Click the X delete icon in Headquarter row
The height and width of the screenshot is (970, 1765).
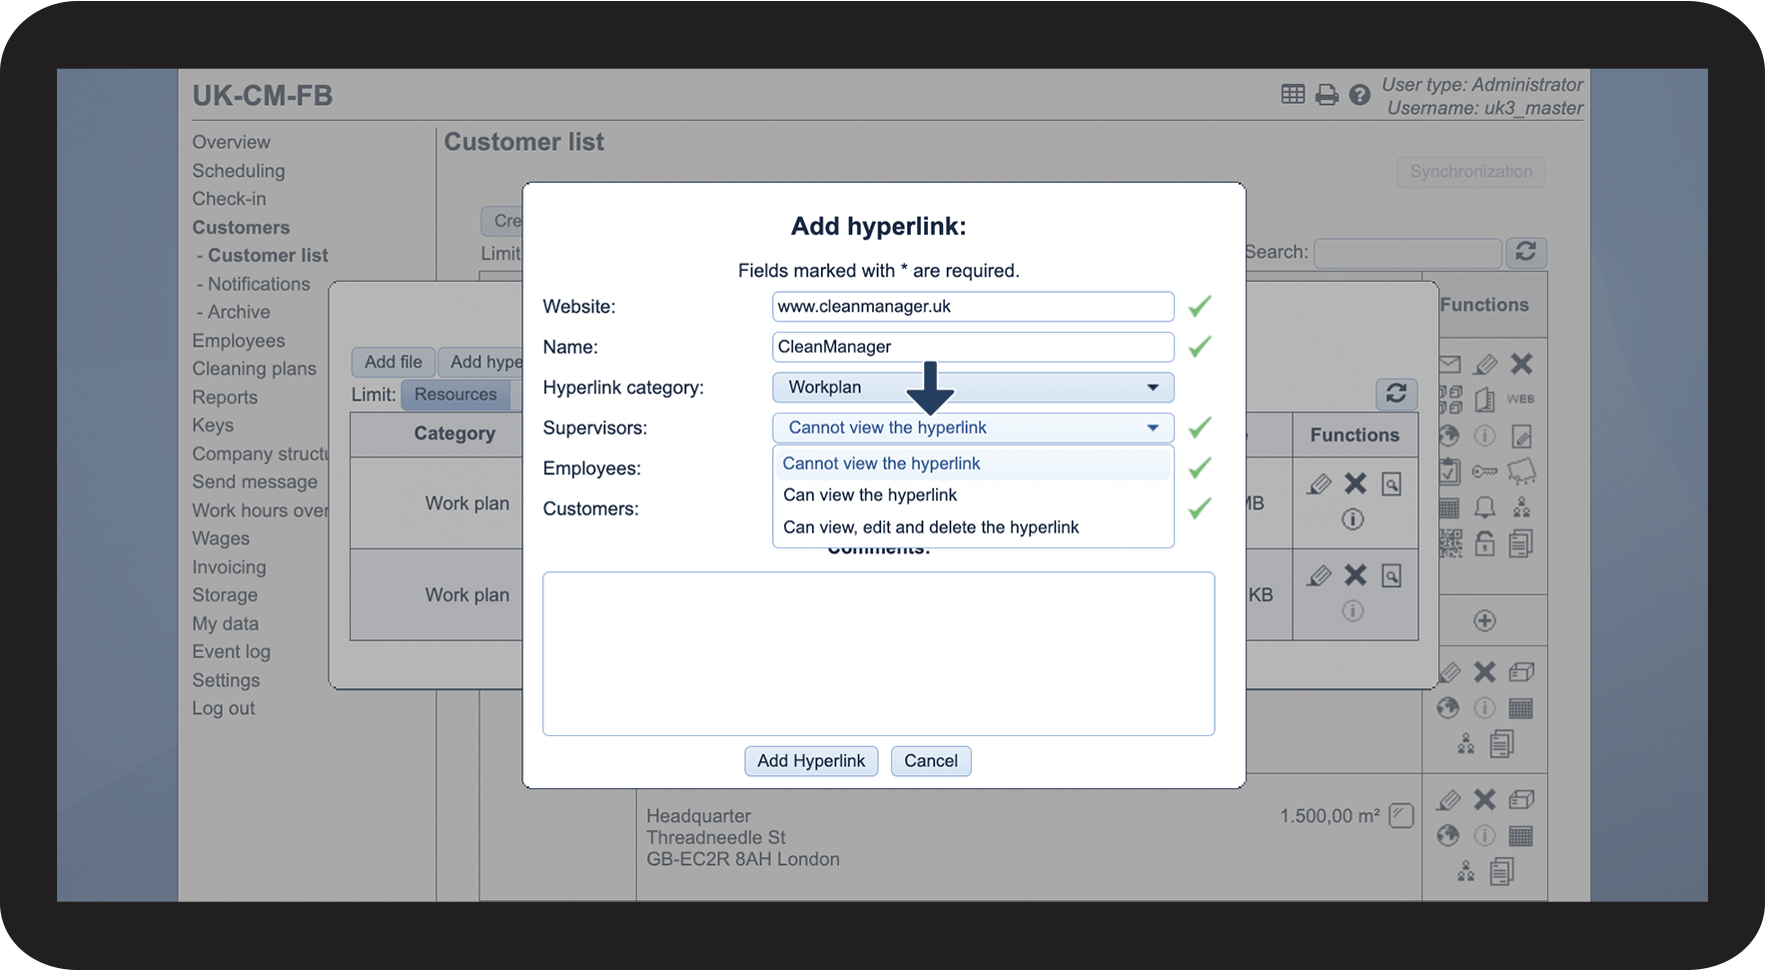(x=1485, y=799)
